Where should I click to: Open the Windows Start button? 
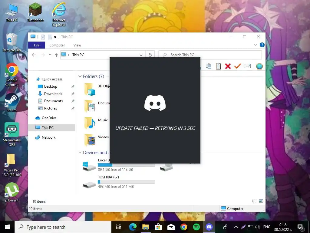(x=7, y=227)
